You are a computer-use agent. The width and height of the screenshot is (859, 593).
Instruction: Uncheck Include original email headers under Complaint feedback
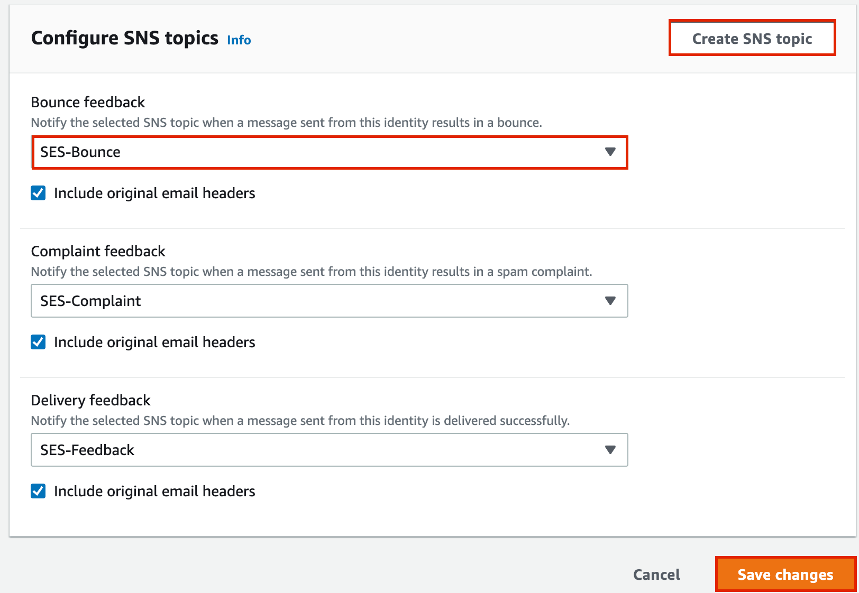click(38, 342)
